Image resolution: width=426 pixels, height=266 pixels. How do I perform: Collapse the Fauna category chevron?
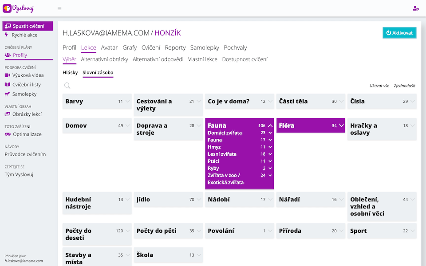(x=270, y=126)
